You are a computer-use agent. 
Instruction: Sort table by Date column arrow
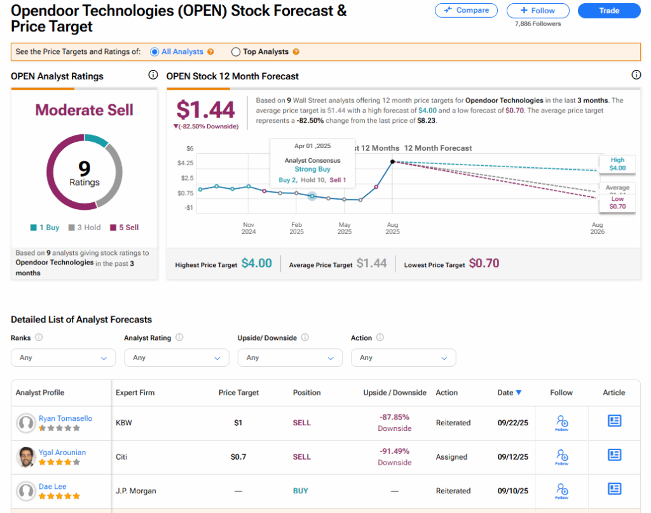tap(519, 393)
